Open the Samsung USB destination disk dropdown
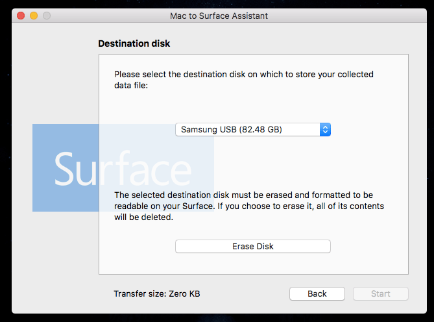The height and width of the screenshot is (322, 434). pos(253,130)
